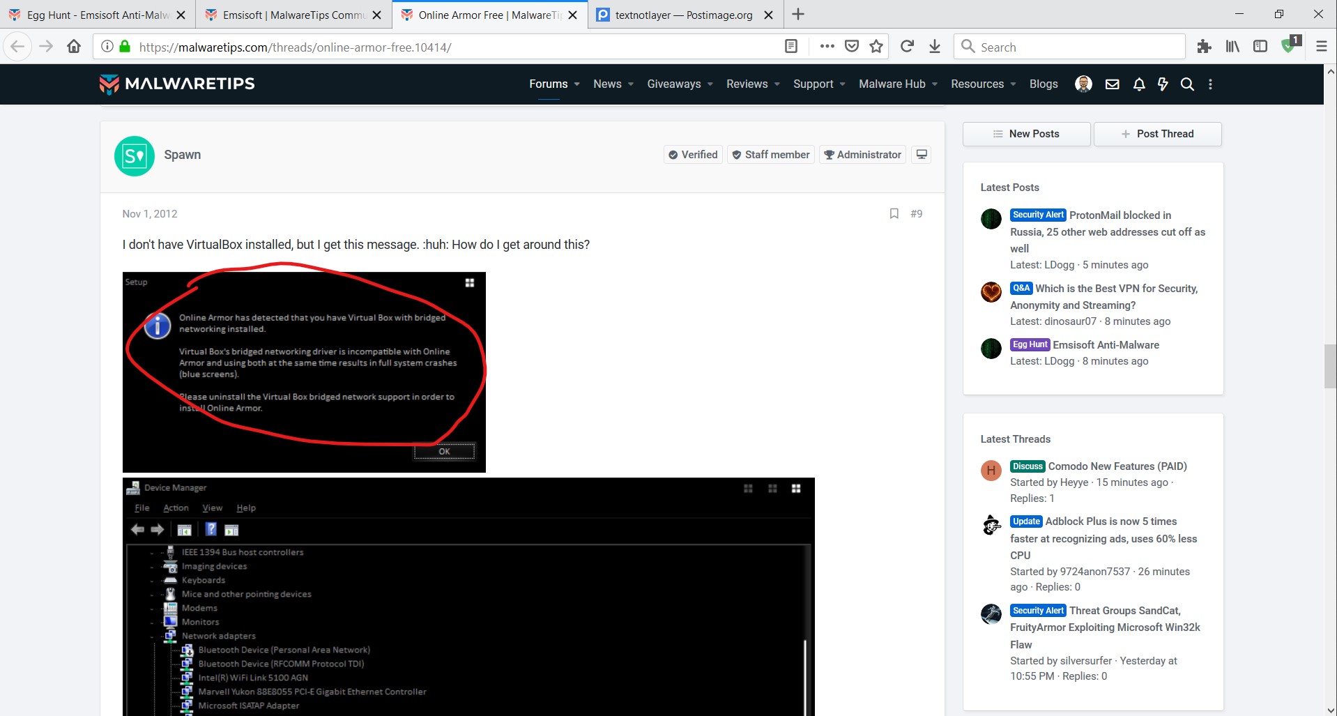Show site information icon in address bar
This screenshot has height=716, width=1337.
[x=107, y=47]
